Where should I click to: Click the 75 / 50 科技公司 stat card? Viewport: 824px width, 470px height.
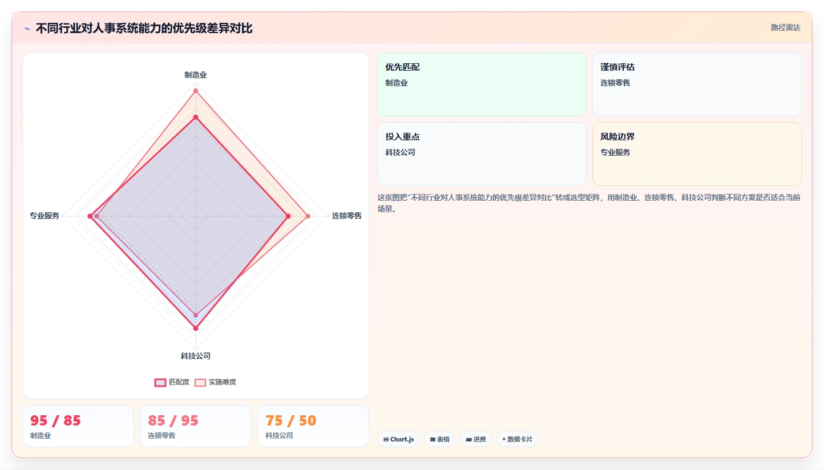(313, 426)
